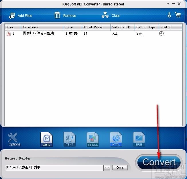Screen dimensions: 187x179
Task: Click the 1.57 MB size cell
Action: (72, 34)
